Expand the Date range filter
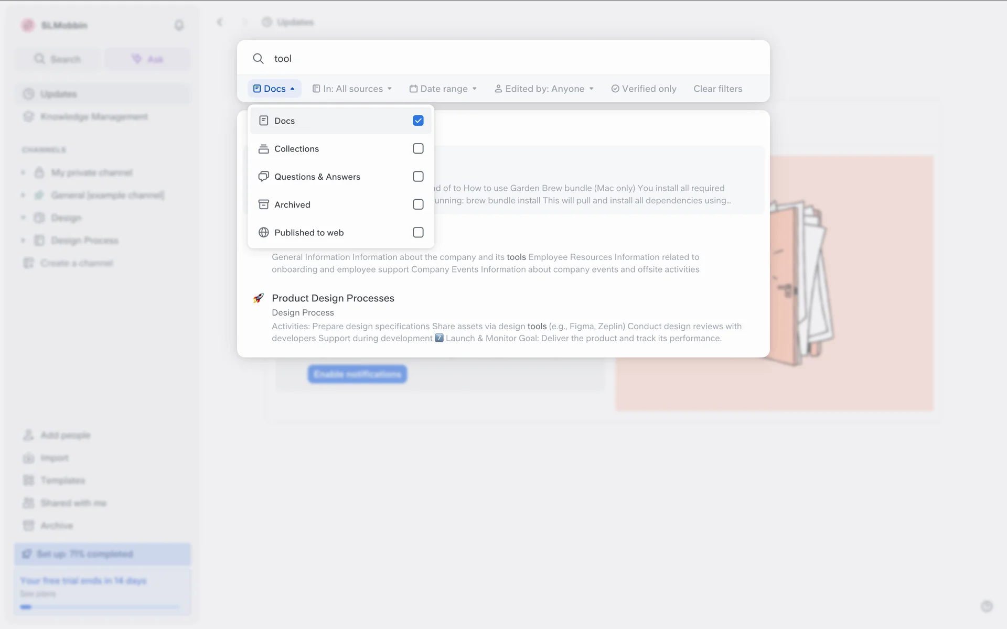1007x629 pixels. point(443,89)
